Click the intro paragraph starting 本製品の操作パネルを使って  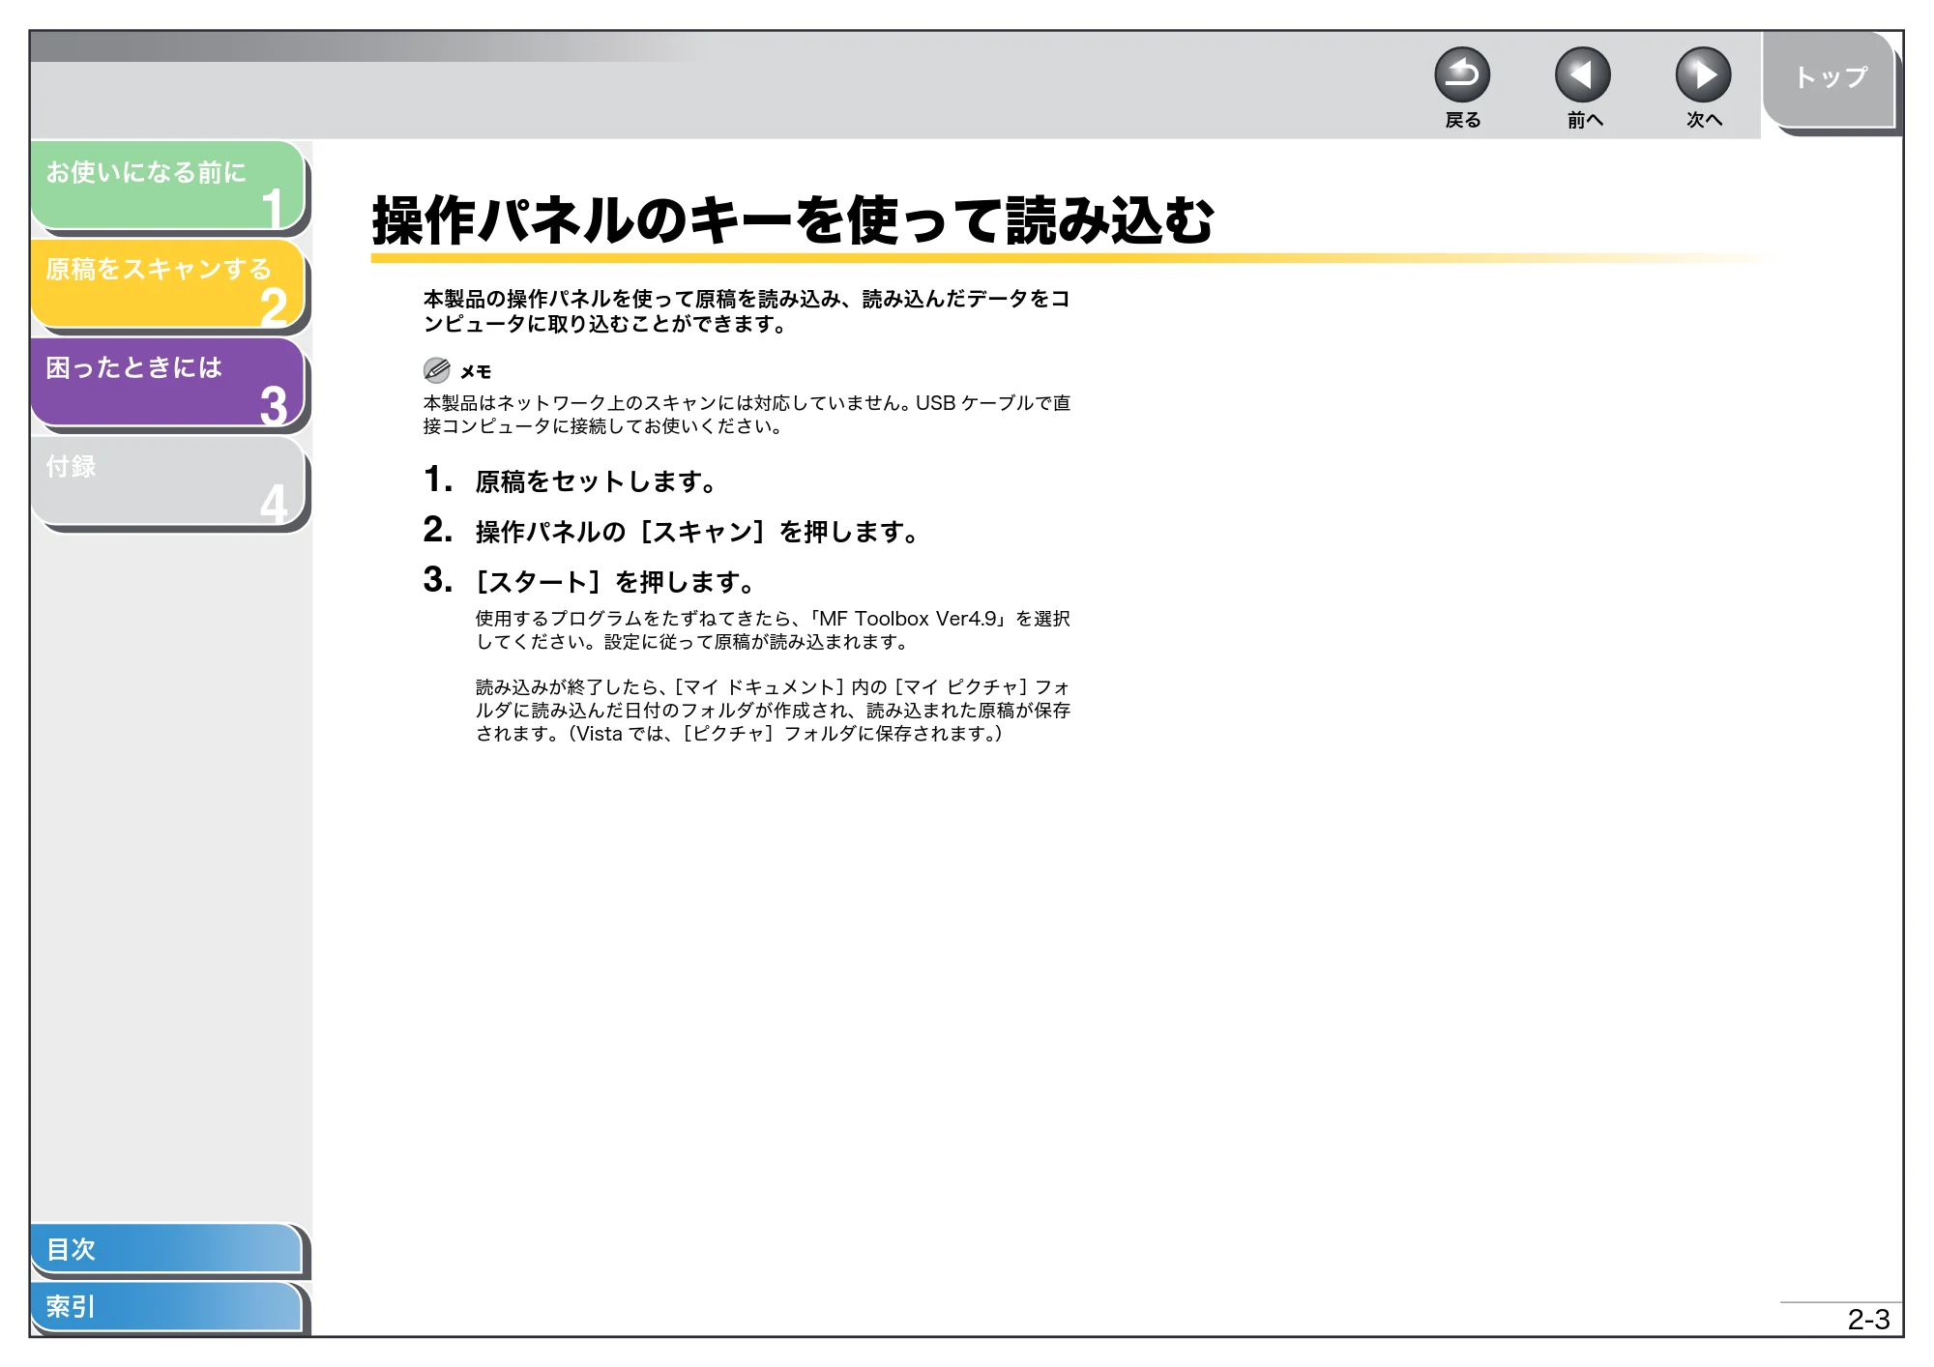pyautogui.click(x=747, y=311)
